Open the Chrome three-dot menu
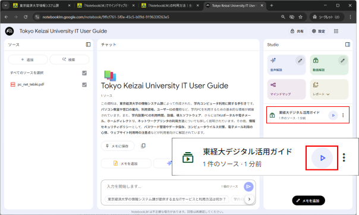 (x=350, y=17)
